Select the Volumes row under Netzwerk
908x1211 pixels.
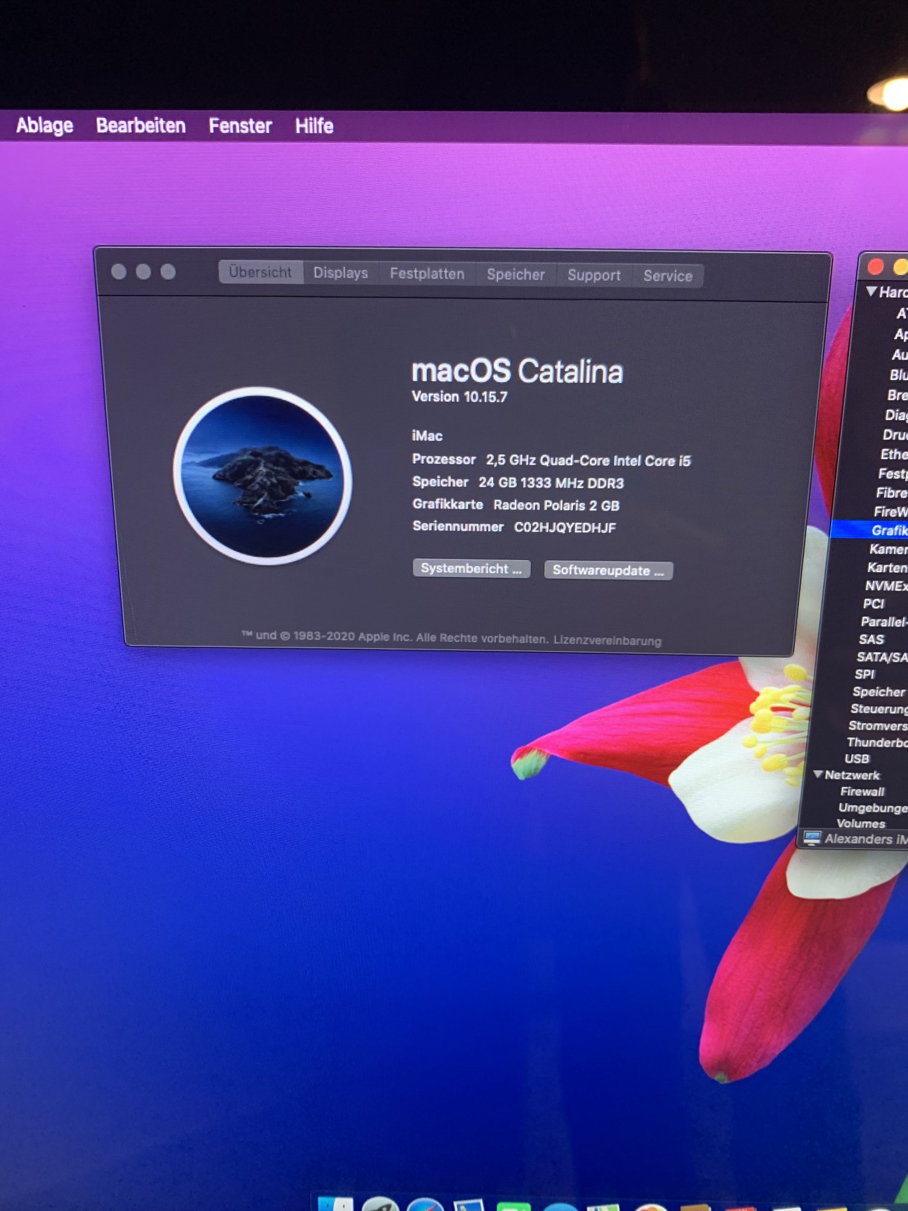[861, 823]
